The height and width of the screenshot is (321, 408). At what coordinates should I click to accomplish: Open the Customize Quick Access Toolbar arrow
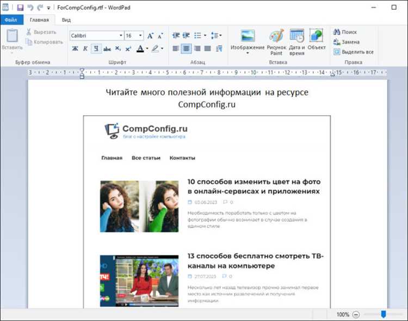48,8
